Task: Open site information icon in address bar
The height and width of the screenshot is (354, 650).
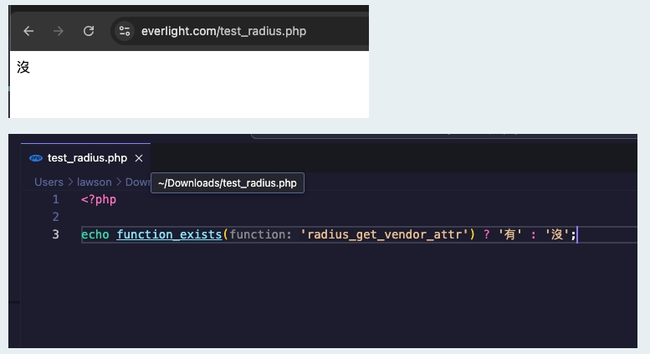Action: pos(125,31)
